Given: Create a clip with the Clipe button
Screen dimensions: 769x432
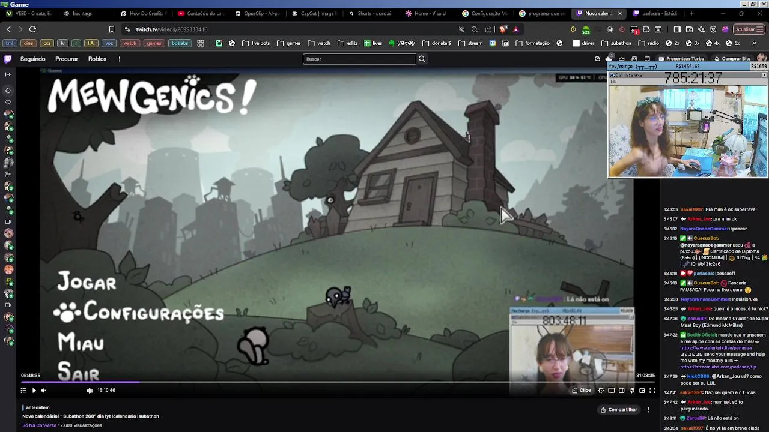Looking at the screenshot, I should pyautogui.click(x=582, y=391).
